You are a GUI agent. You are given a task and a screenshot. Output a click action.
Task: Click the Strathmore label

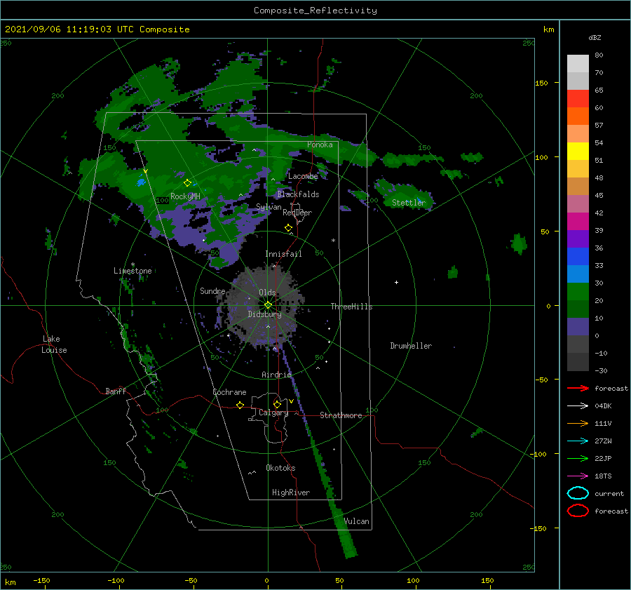(x=341, y=415)
